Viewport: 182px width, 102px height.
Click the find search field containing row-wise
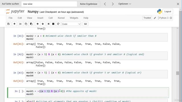point(49,4)
